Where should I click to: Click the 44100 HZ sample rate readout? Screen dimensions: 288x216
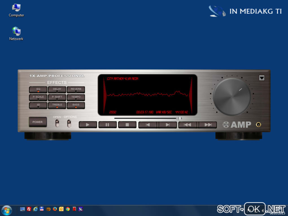182,112
